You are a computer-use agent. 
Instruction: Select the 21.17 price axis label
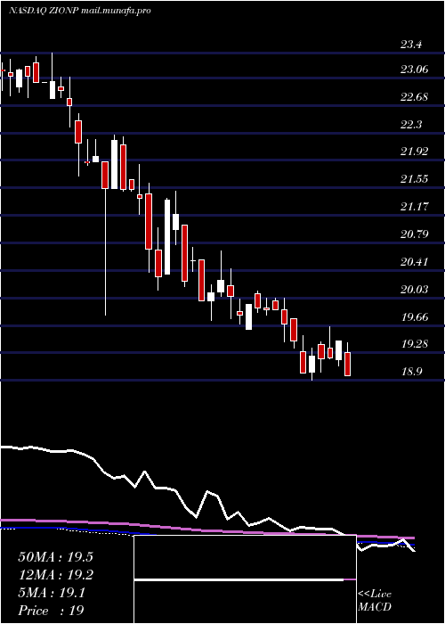point(415,207)
